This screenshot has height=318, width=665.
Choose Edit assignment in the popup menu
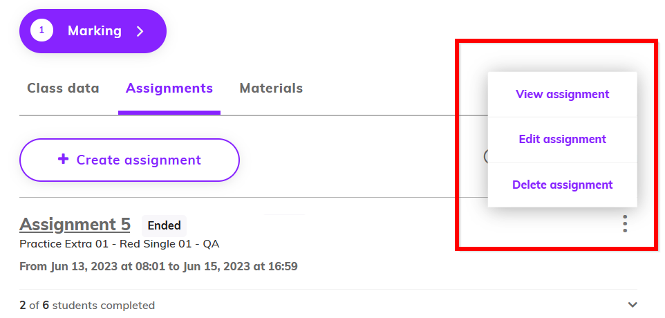click(x=563, y=140)
